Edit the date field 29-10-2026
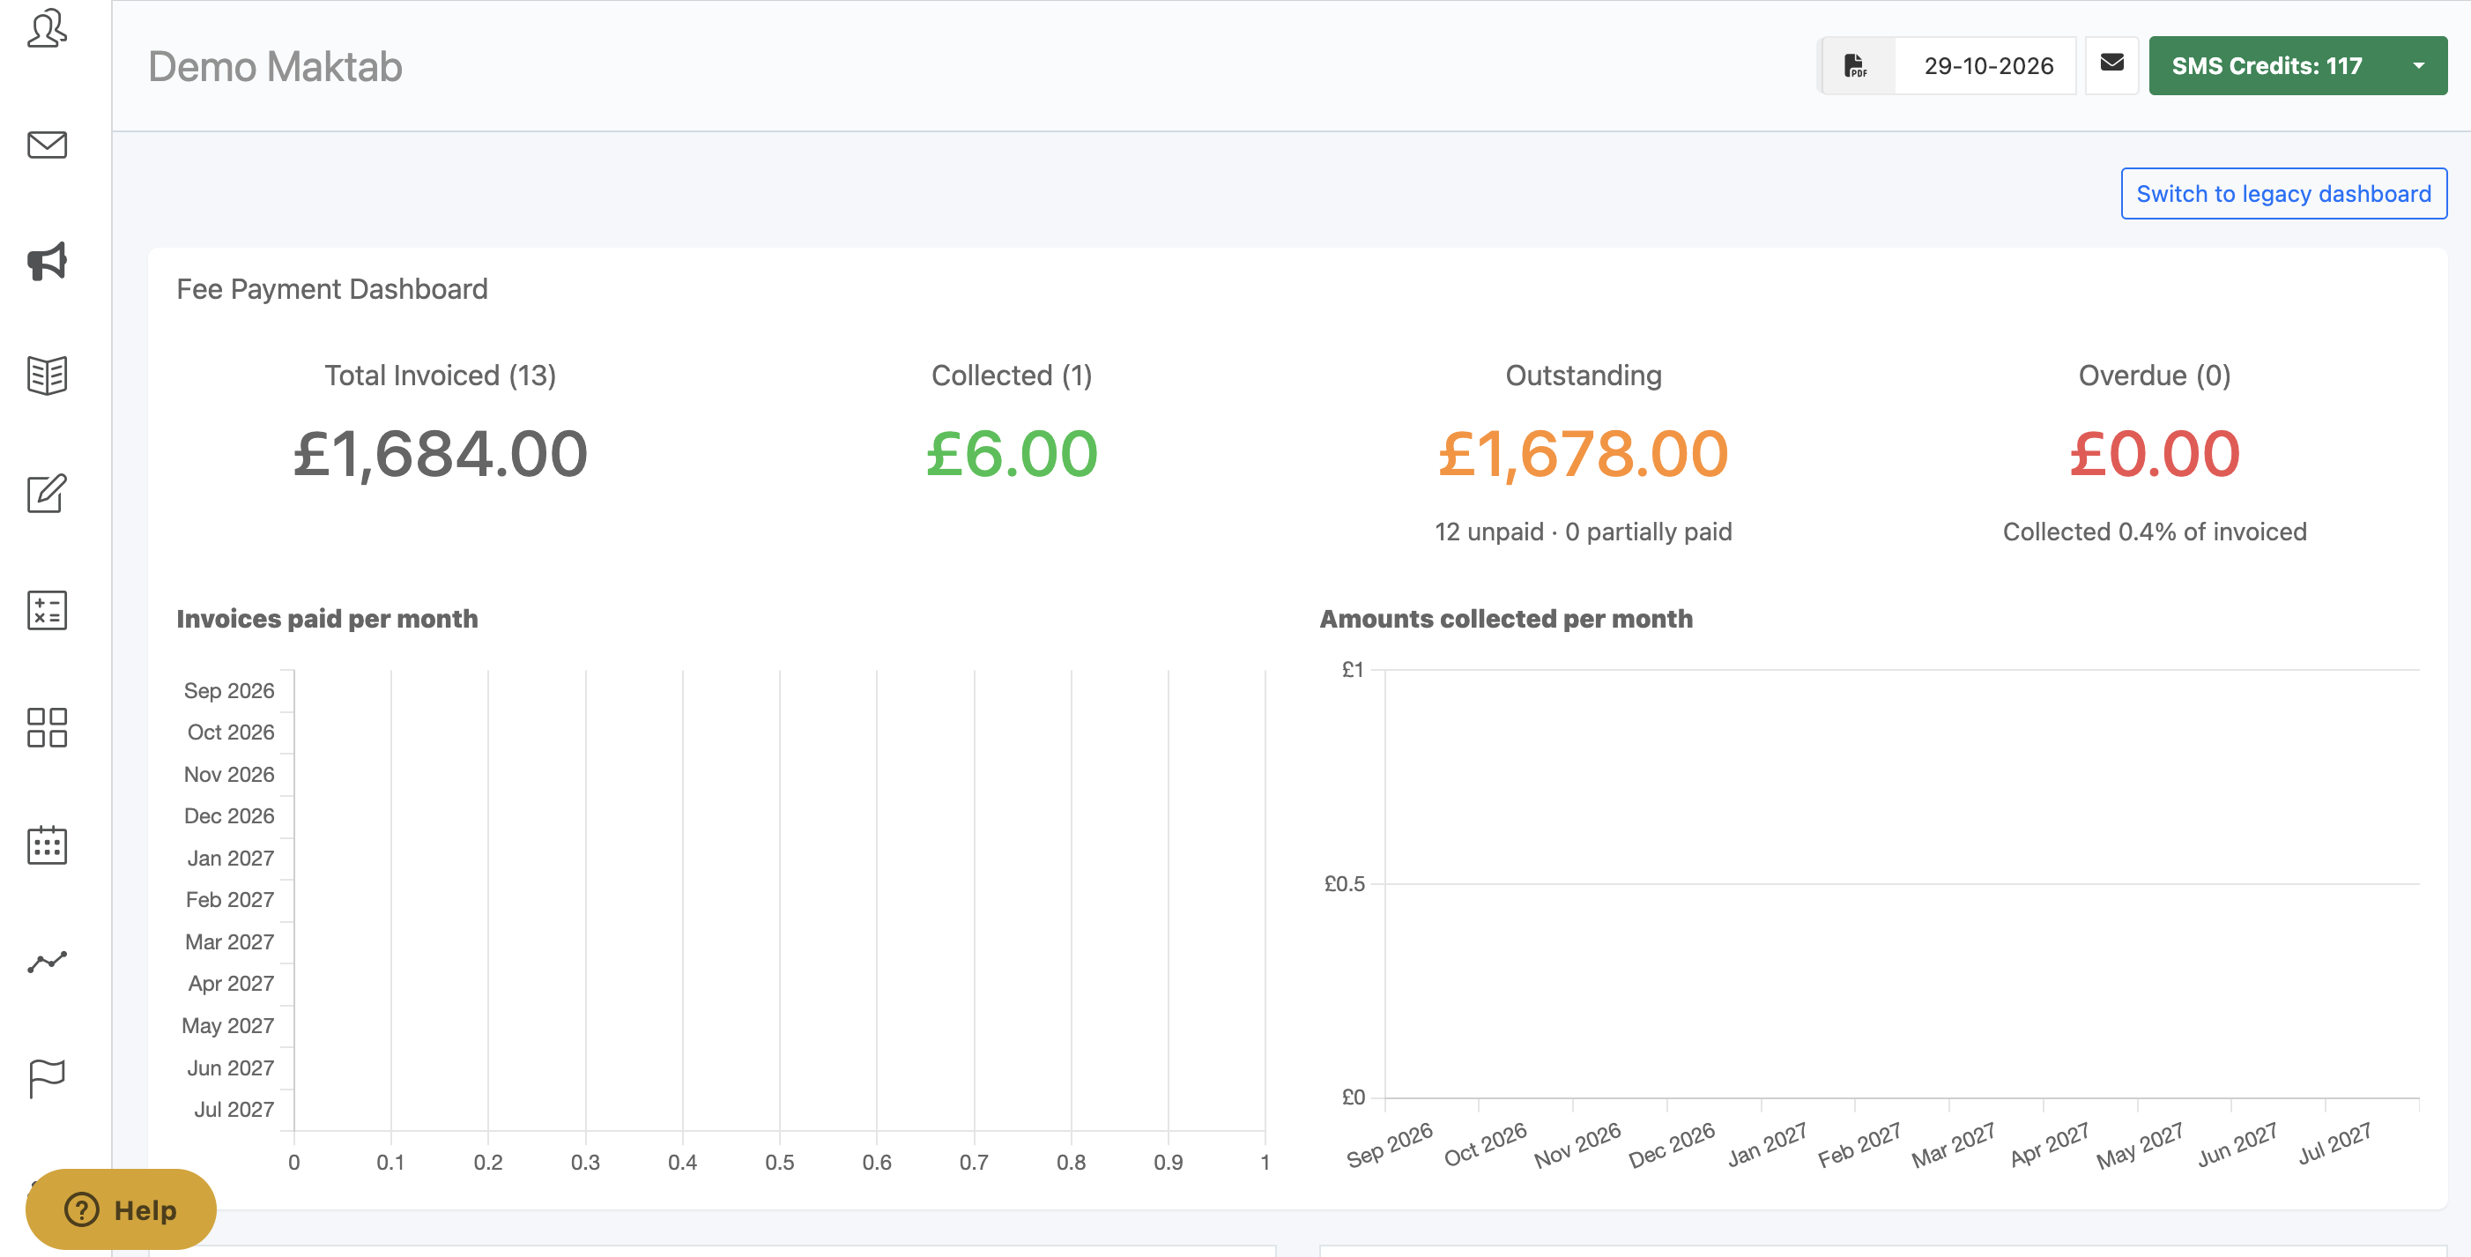This screenshot has height=1257, width=2471. [1986, 66]
